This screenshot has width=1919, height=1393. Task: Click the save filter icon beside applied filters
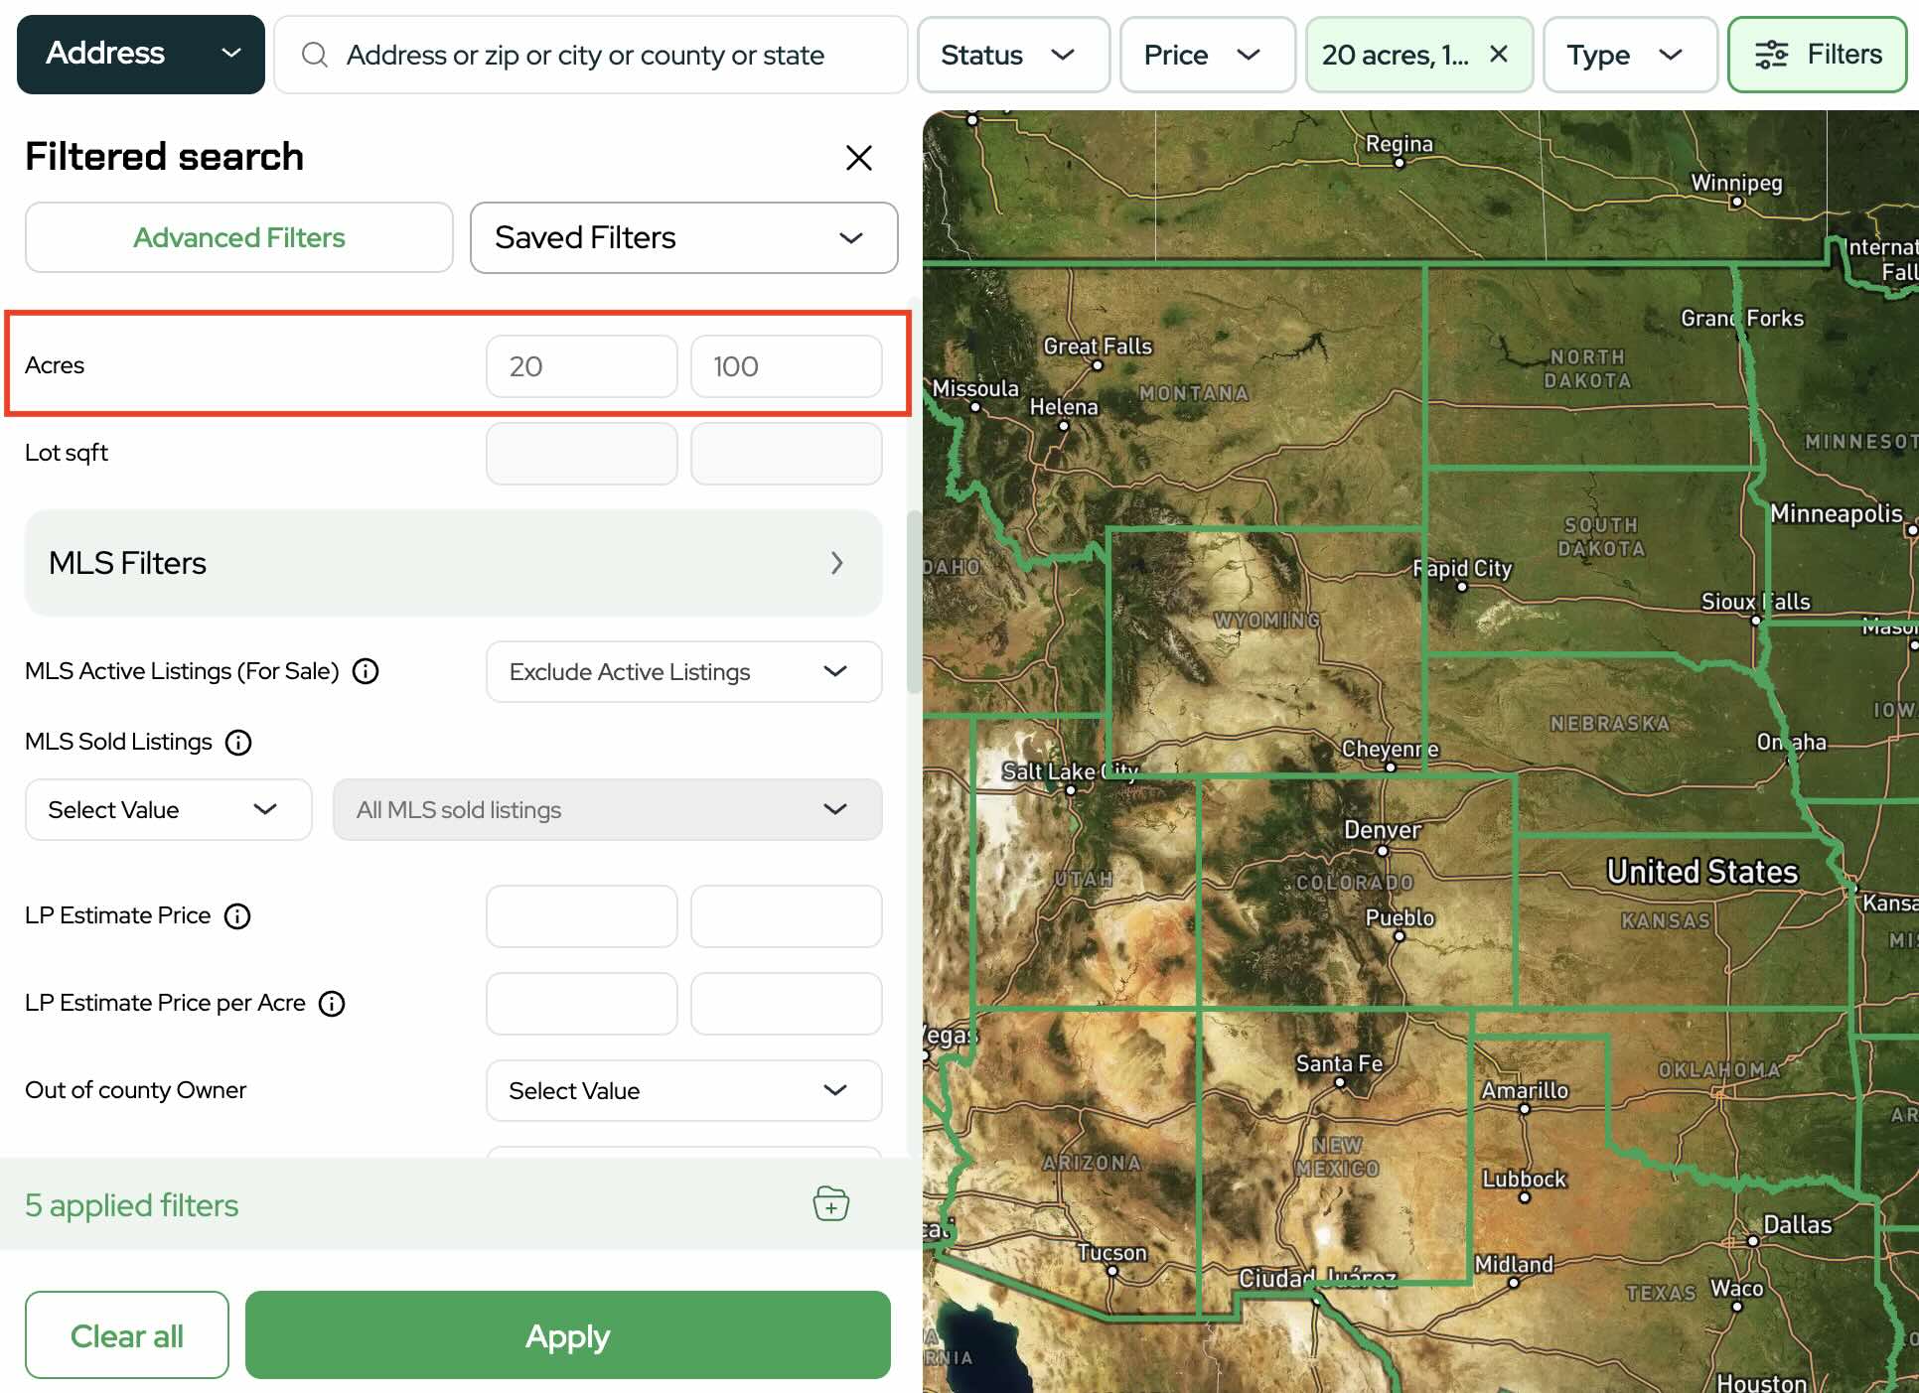[x=830, y=1203]
